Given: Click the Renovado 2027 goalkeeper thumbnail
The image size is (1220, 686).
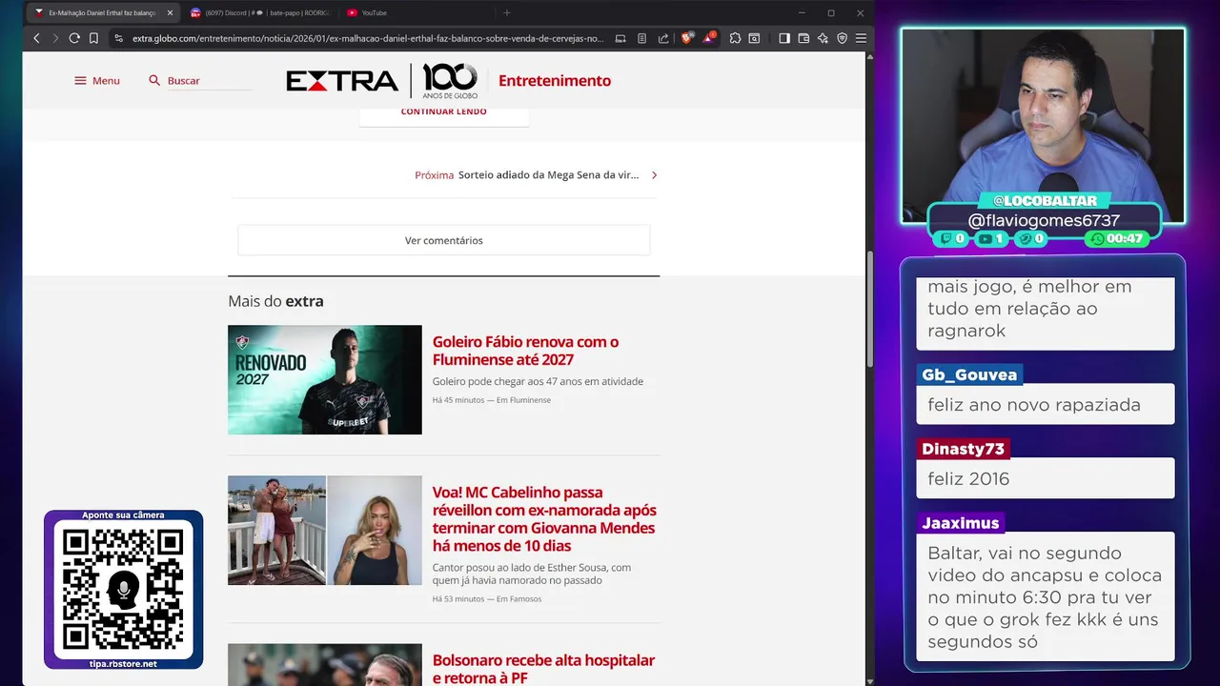Looking at the screenshot, I should tap(324, 379).
